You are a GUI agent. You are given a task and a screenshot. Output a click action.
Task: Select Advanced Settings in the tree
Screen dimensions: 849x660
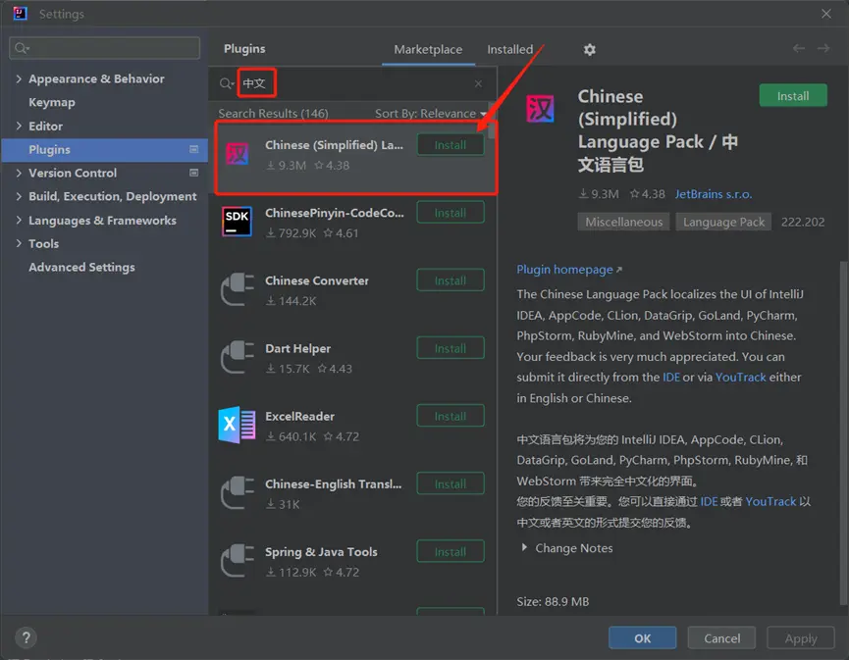click(81, 268)
